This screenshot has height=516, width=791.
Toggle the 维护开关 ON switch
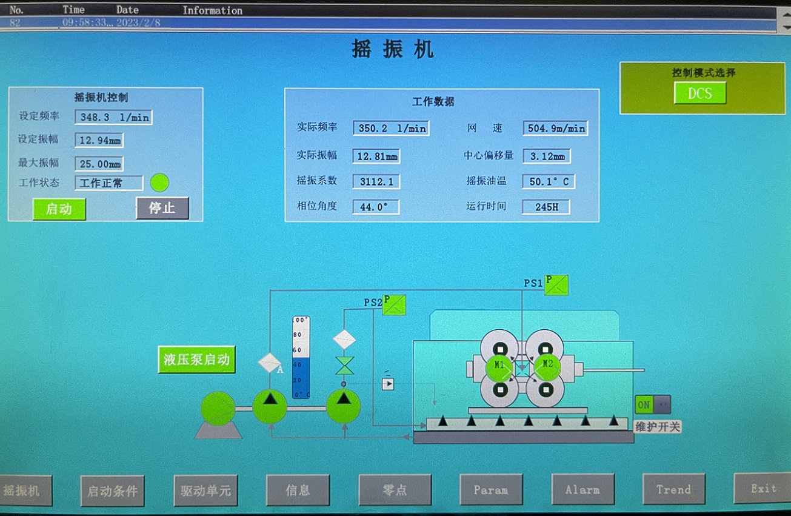coord(653,404)
